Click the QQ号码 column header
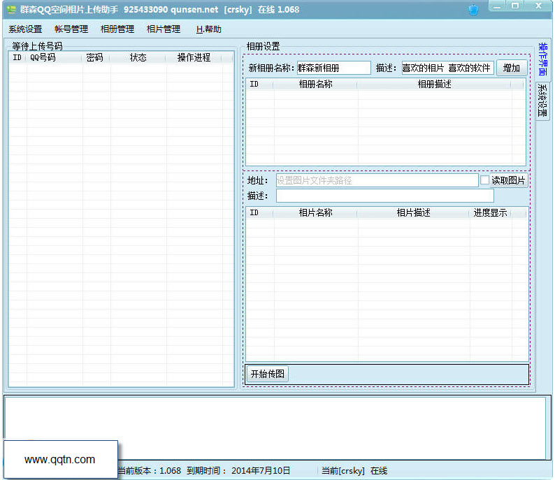The image size is (555, 480). click(54, 57)
